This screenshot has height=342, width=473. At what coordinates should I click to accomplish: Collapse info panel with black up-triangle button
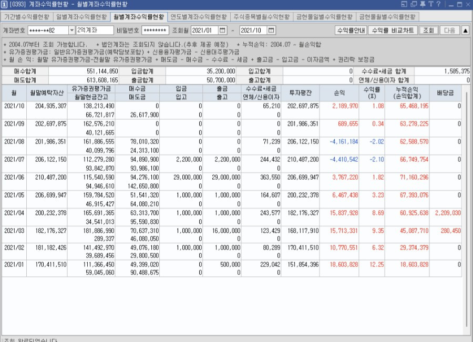point(466,30)
